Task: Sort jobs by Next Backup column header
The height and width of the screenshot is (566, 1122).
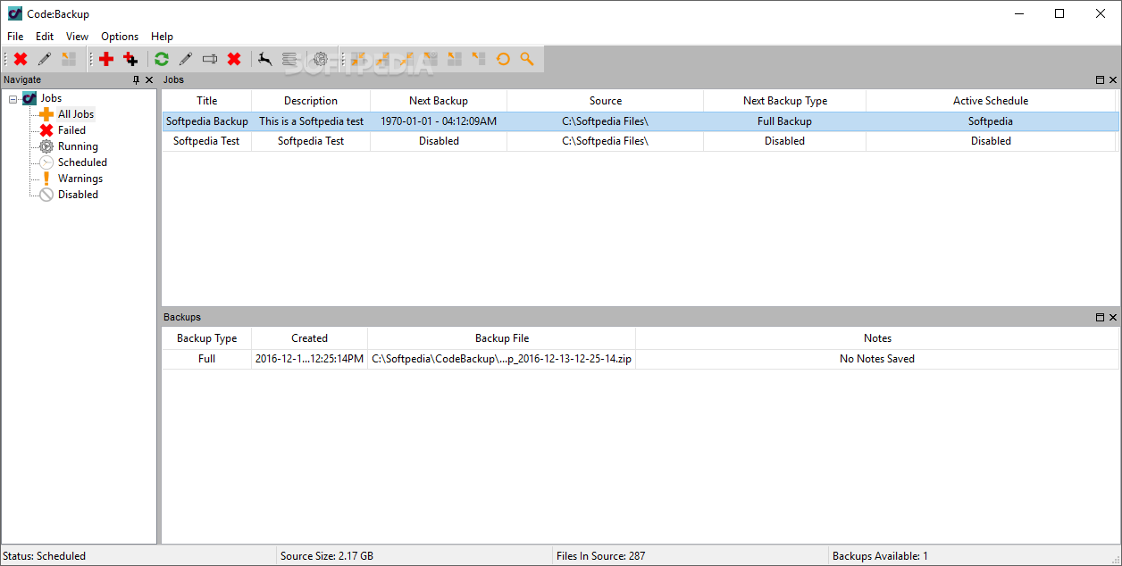Action: (x=439, y=101)
